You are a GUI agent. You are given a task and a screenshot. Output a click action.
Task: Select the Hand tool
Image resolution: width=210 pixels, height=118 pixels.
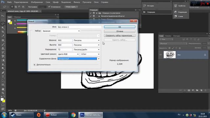(3, 89)
